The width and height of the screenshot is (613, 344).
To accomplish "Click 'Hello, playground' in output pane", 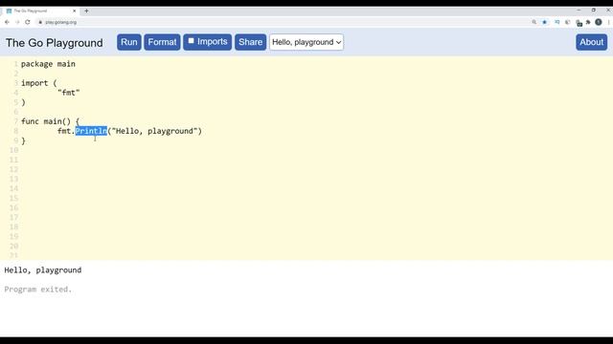I will pos(43,270).
